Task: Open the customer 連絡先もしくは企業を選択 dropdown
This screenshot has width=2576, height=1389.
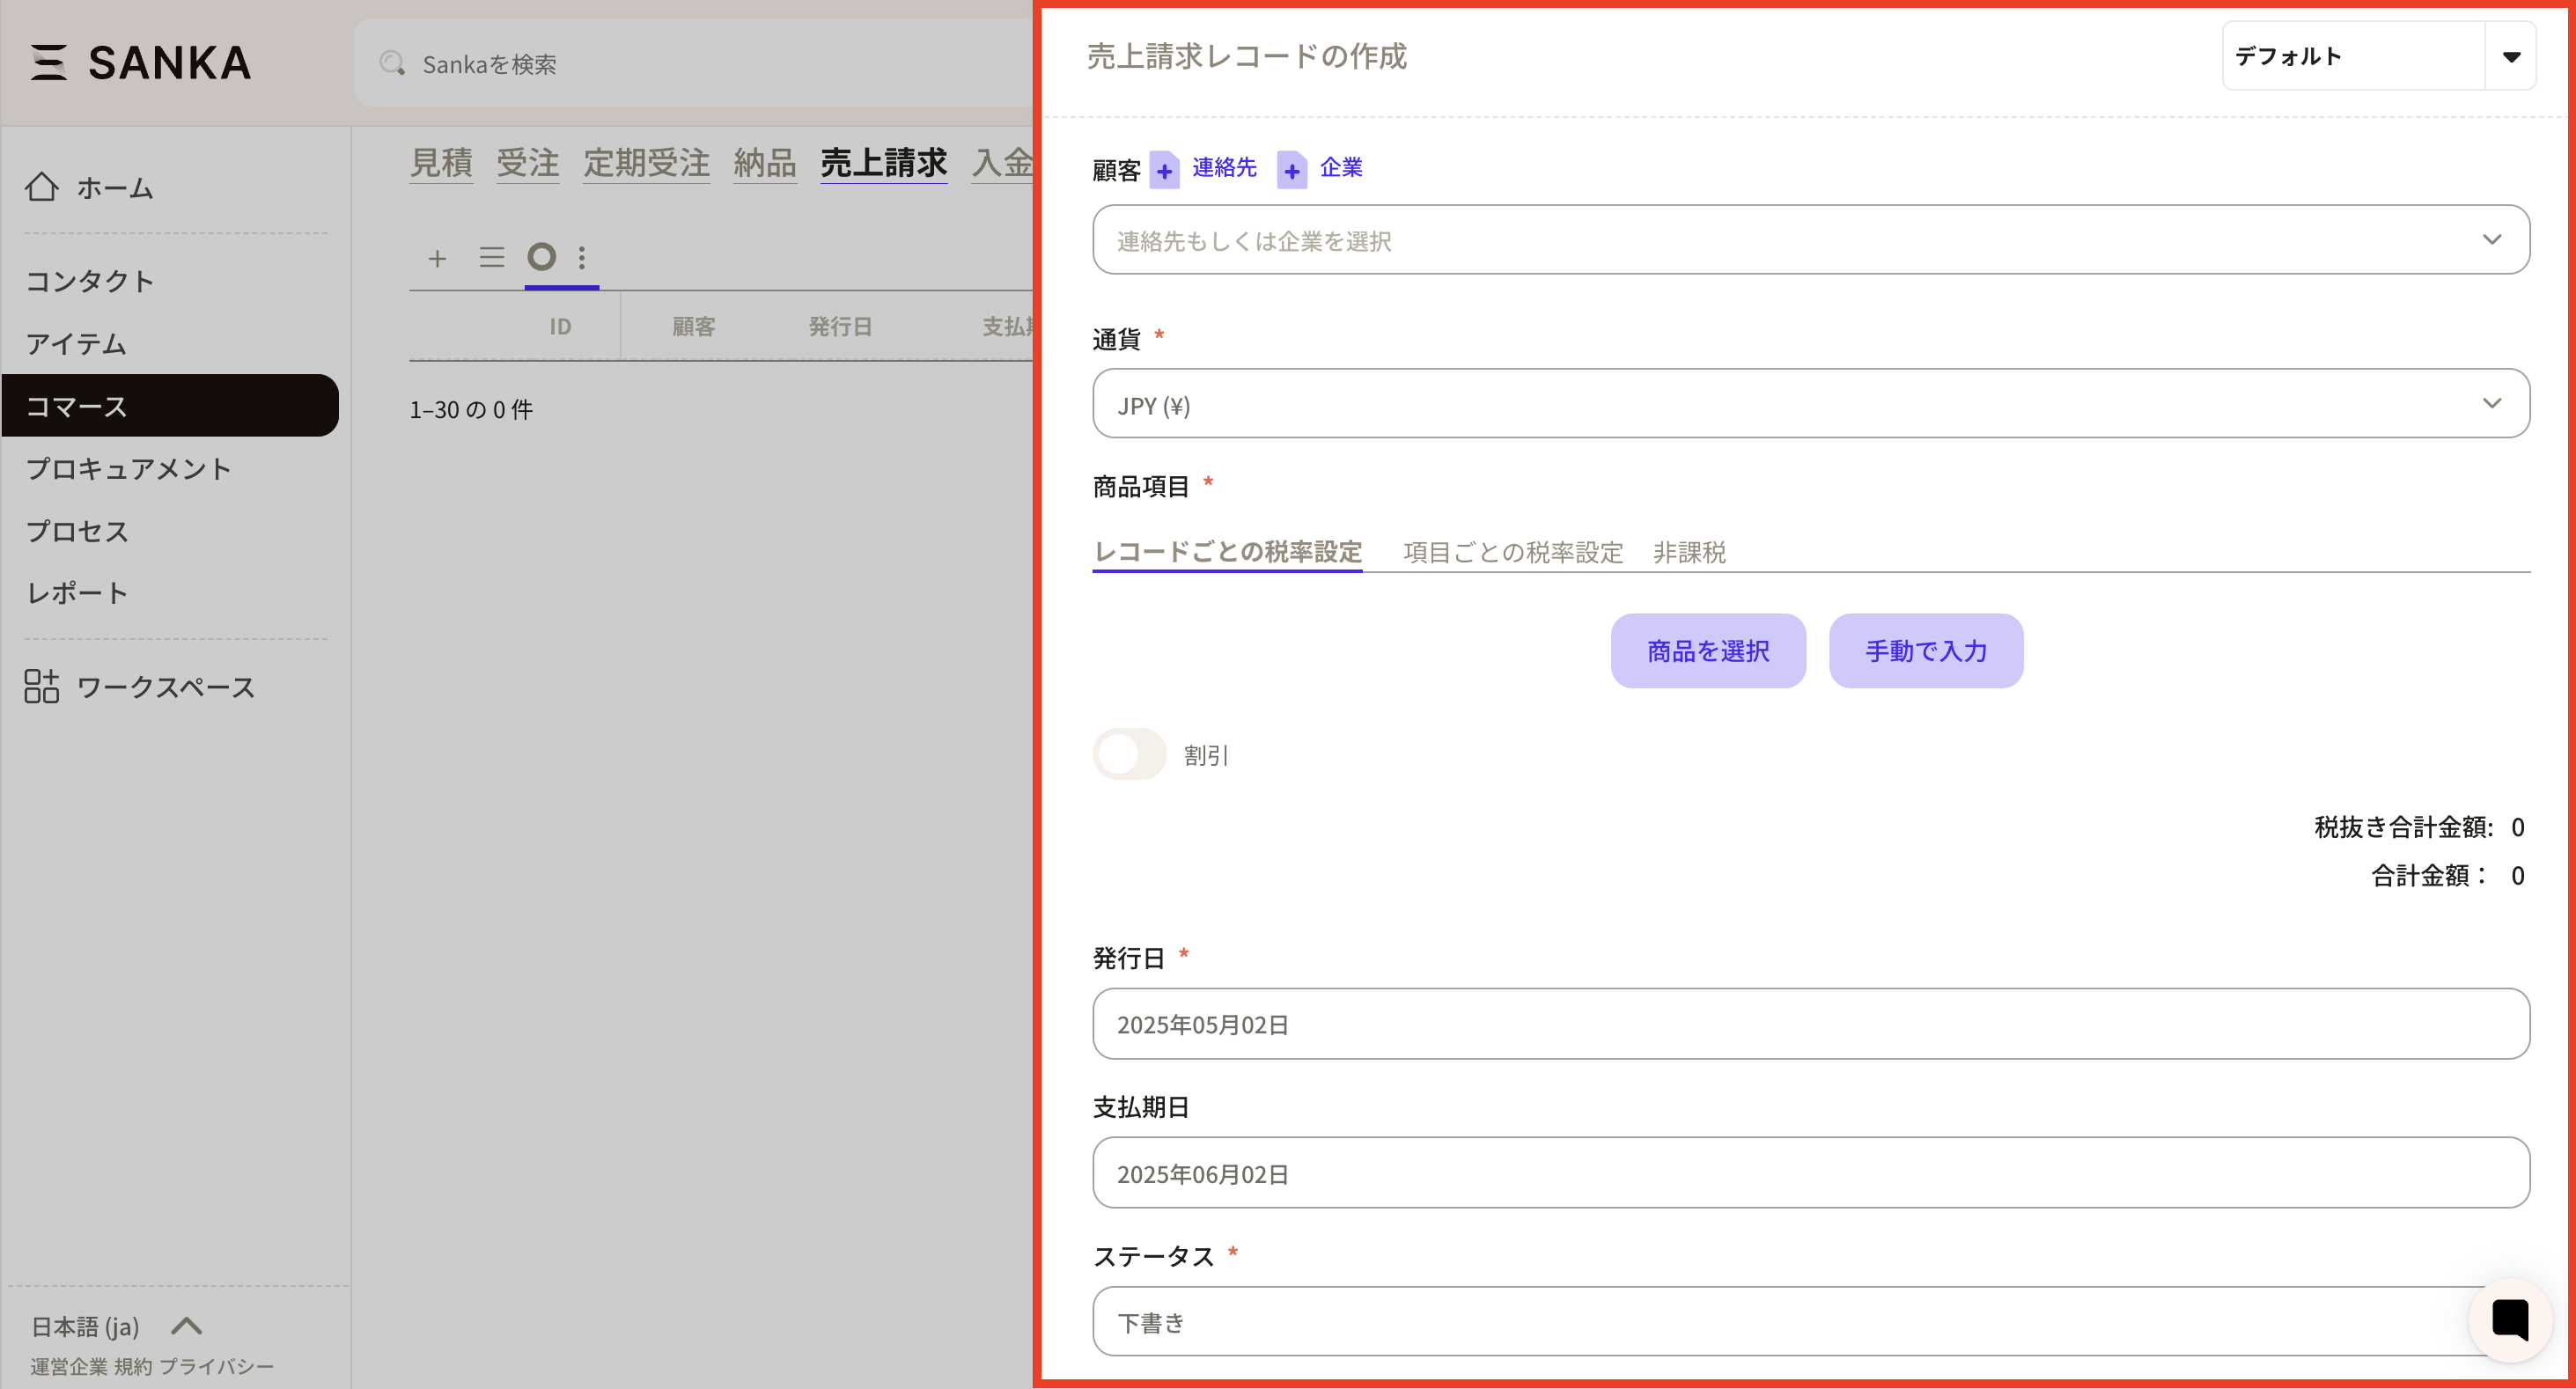Action: click(x=1810, y=240)
